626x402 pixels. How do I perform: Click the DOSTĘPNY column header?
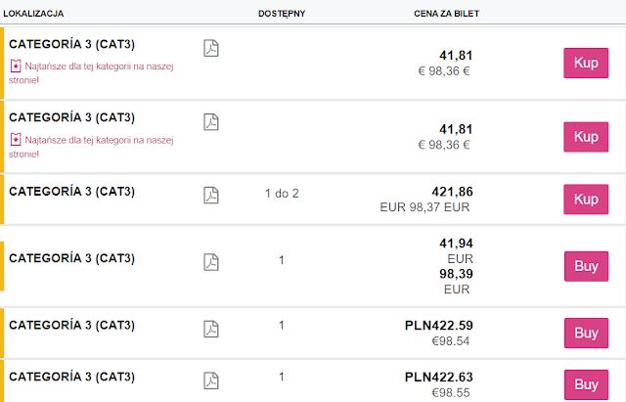281,14
